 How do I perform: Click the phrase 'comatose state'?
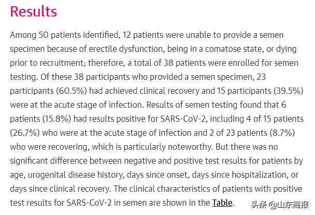pos(225,49)
